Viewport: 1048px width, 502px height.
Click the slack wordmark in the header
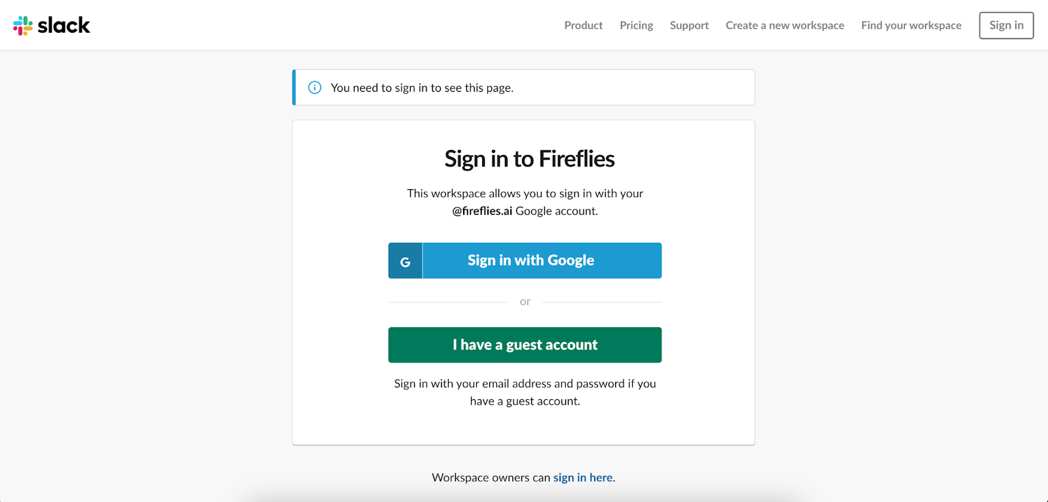(x=64, y=26)
